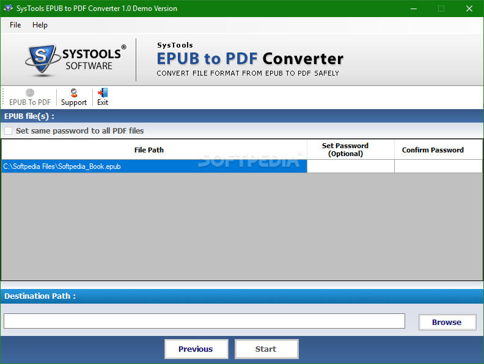
Task: Click the Previous button
Action: [x=196, y=349]
